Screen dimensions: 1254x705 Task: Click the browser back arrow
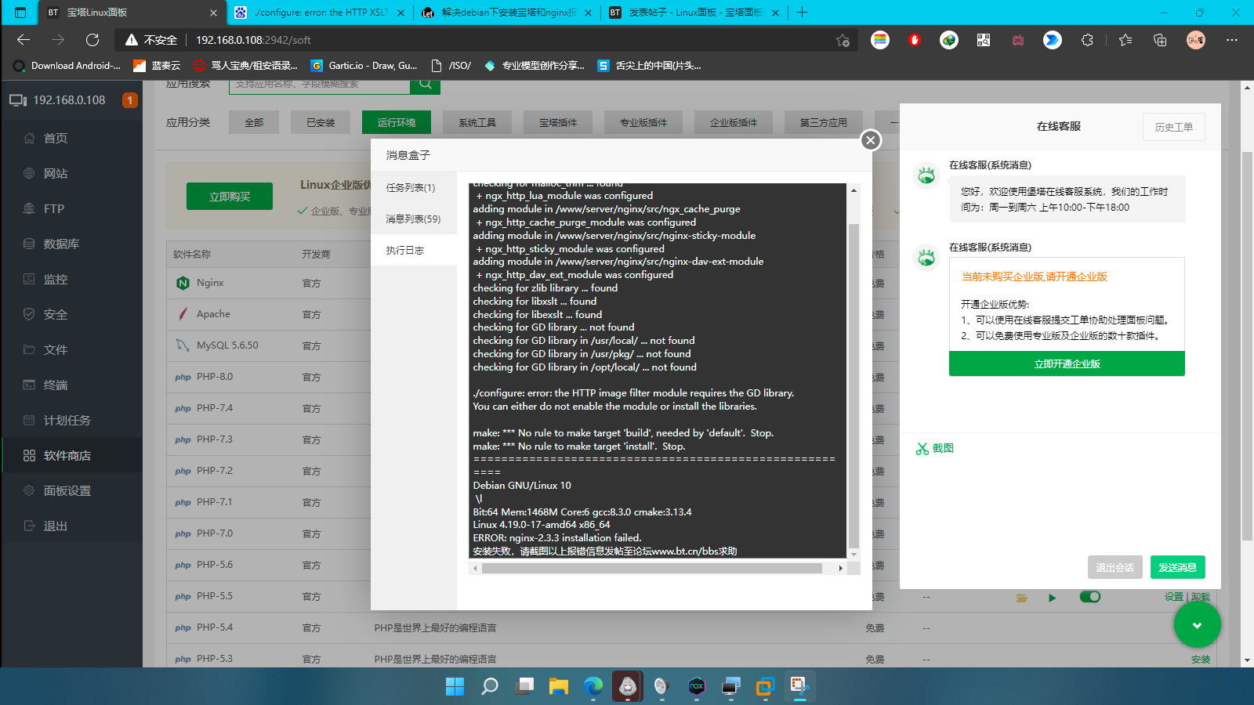pyautogui.click(x=24, y=40)
